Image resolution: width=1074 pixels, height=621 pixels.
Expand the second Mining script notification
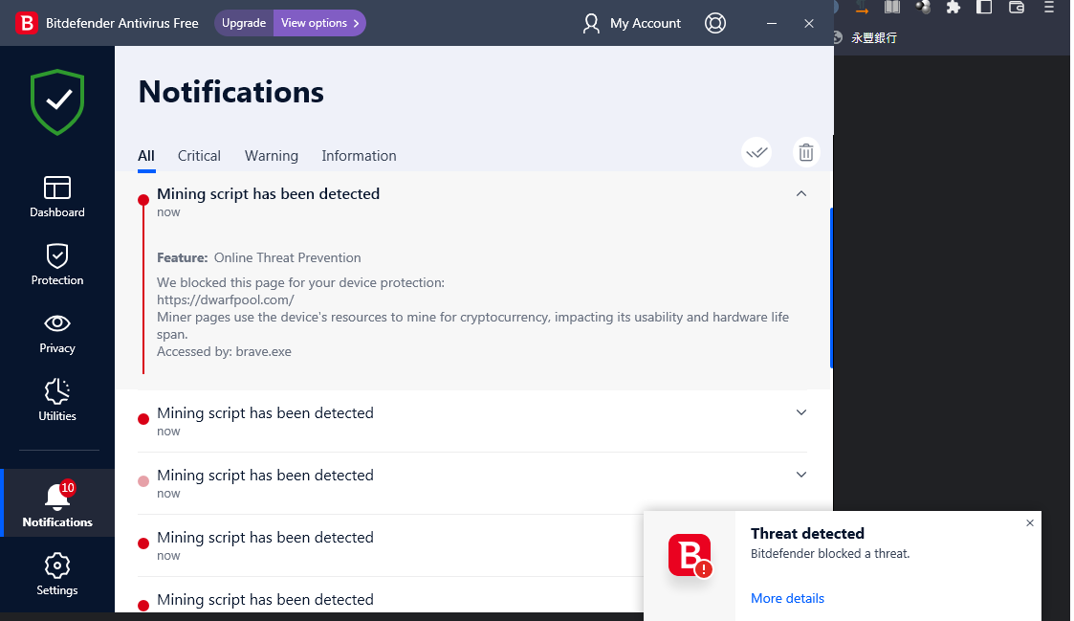pyautogui.click(x=801, y=412)
